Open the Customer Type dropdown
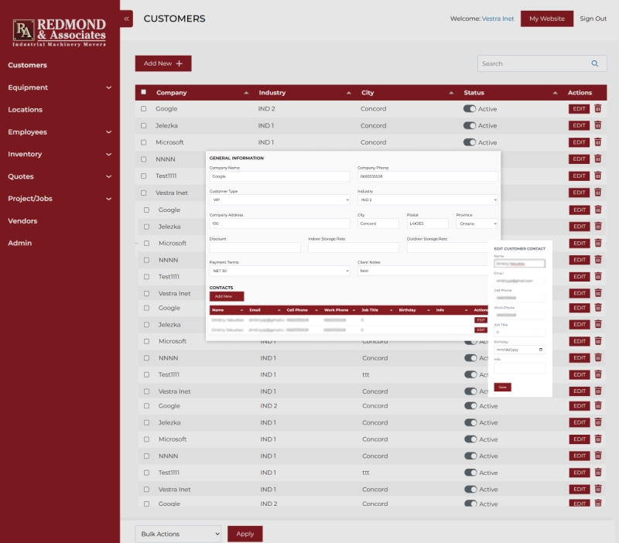 point(279,200)
